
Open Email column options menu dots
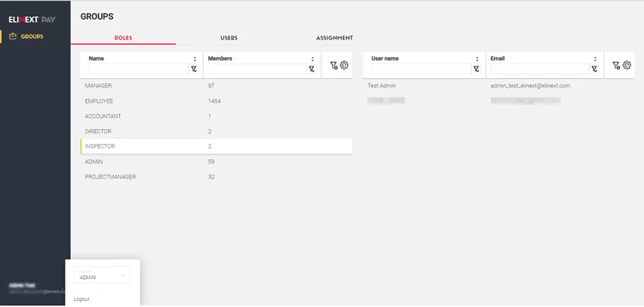tap(595, 59)
